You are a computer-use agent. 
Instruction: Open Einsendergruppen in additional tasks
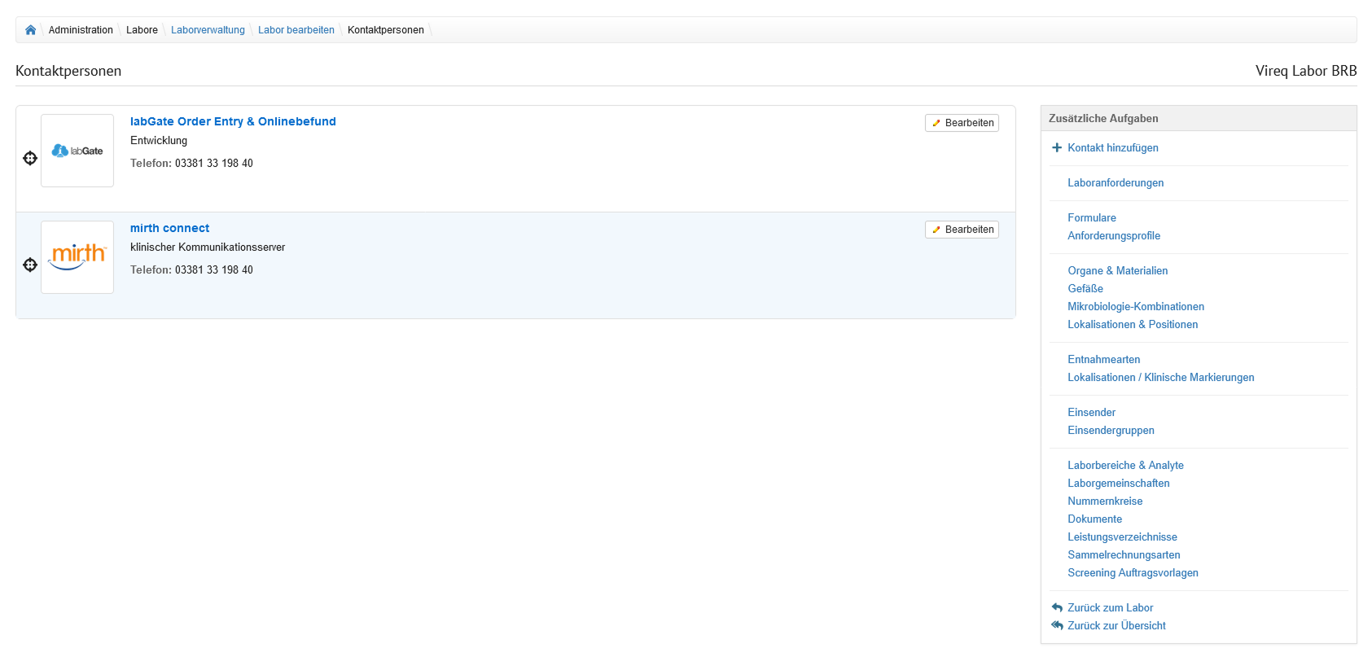point(1111,430)
